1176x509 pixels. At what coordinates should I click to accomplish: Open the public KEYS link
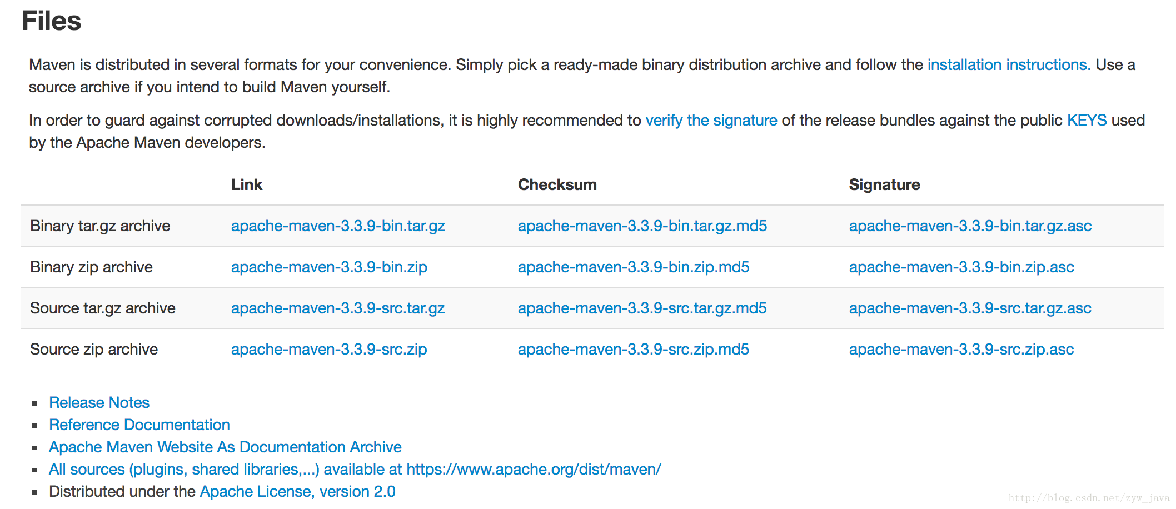[x=1087, y=121]
